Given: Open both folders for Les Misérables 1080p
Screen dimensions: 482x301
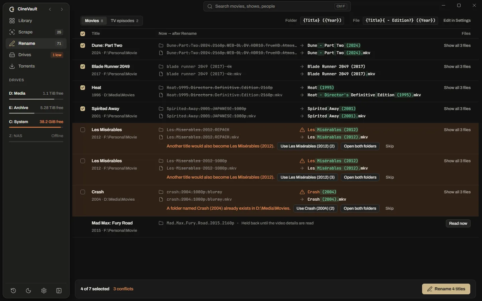Looking at the screenshot, I should [360, 177].
